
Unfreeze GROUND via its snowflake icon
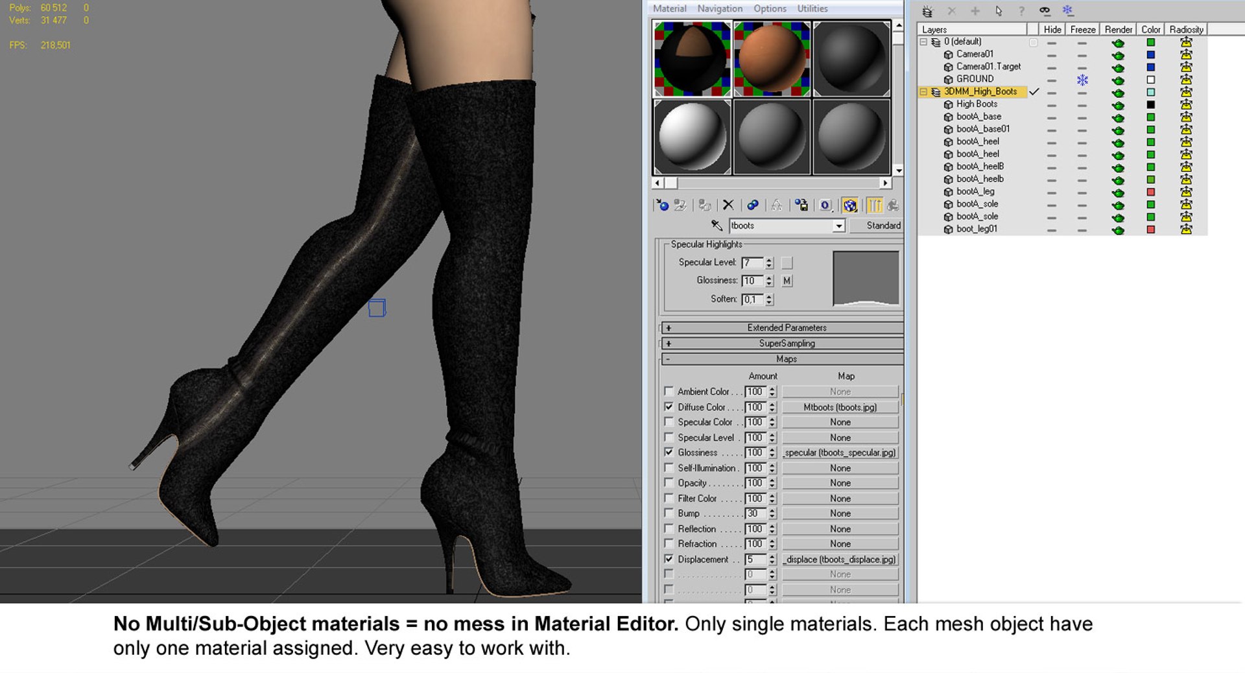(x=1082, y=80)
